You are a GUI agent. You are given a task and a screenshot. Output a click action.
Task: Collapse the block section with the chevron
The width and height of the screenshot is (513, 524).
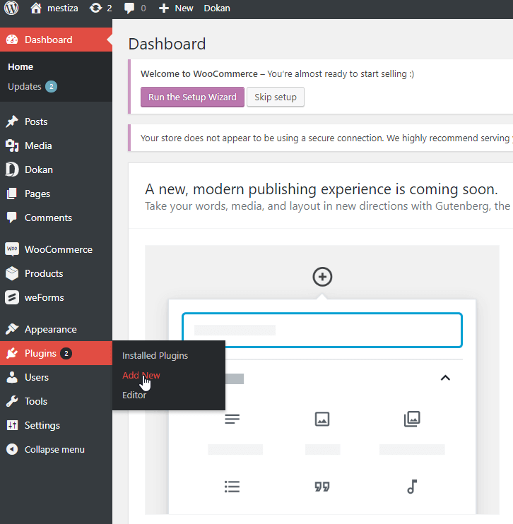tap(445, 378)
